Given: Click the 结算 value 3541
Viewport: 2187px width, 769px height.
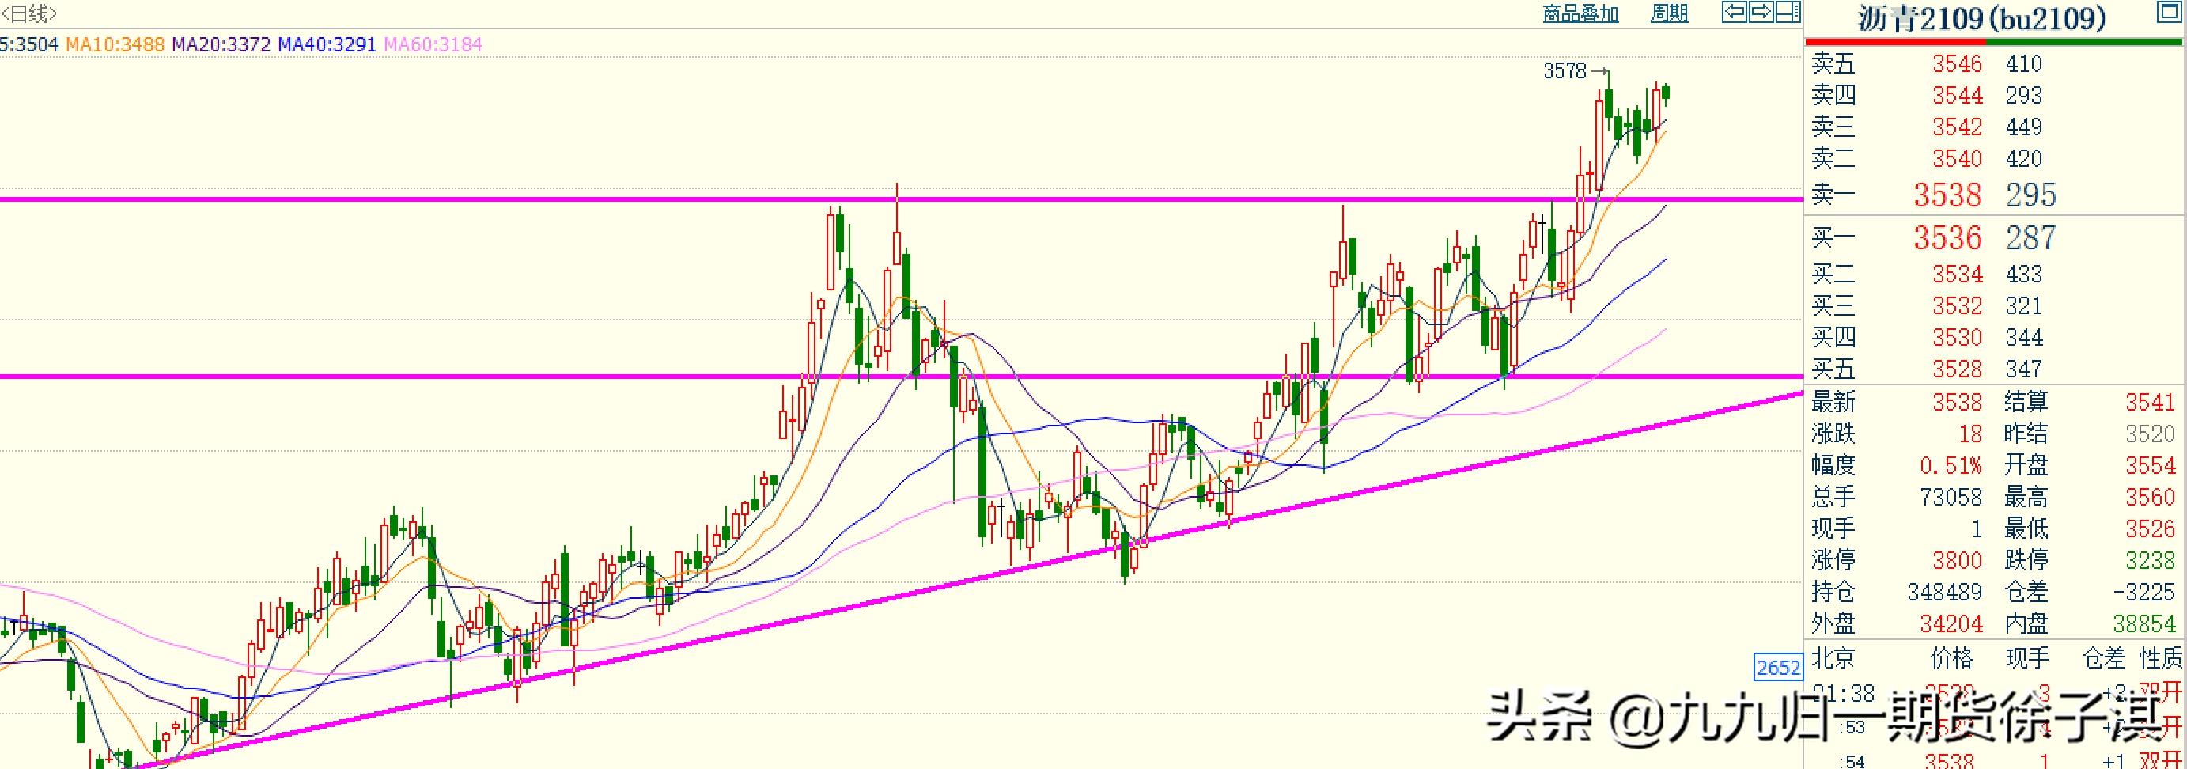Looking at the screenshot, I should pos(2151,401).
